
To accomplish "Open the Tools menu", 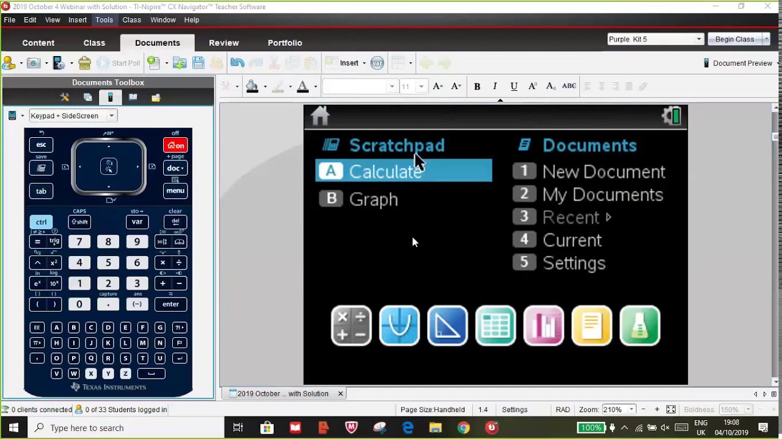I will tap(104, 20).
